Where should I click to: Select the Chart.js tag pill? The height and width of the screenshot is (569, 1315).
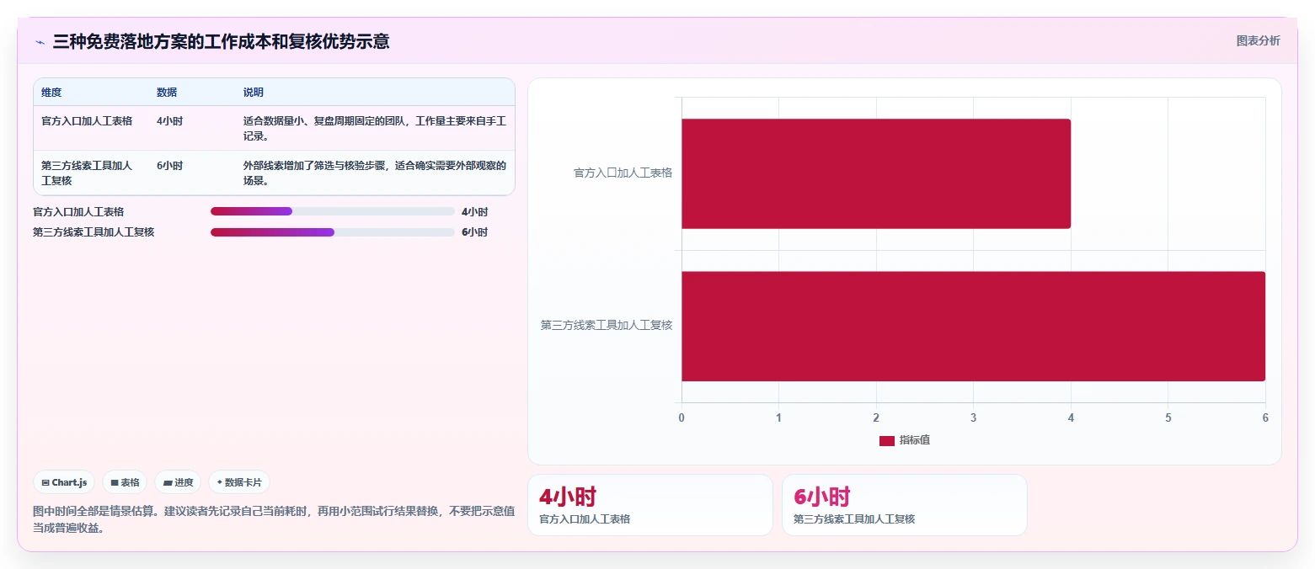coord(65,482)
